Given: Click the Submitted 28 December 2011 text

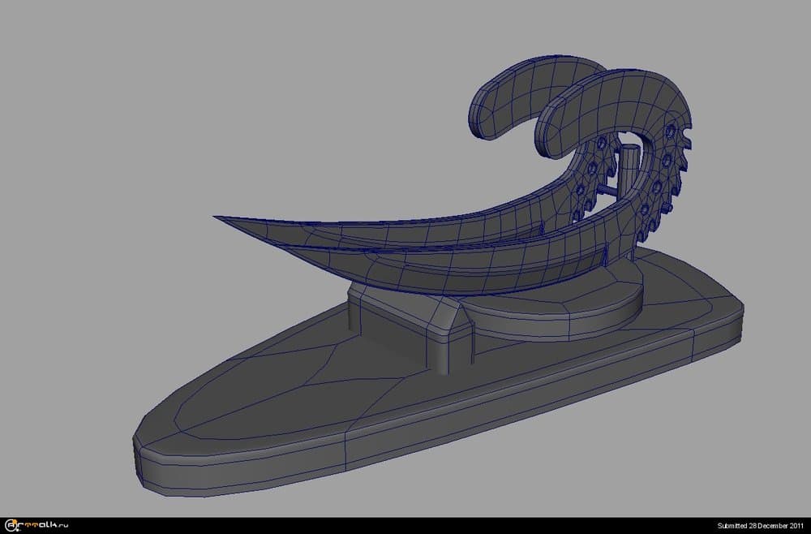Looking at the screenshot, I should pos(761,526).
